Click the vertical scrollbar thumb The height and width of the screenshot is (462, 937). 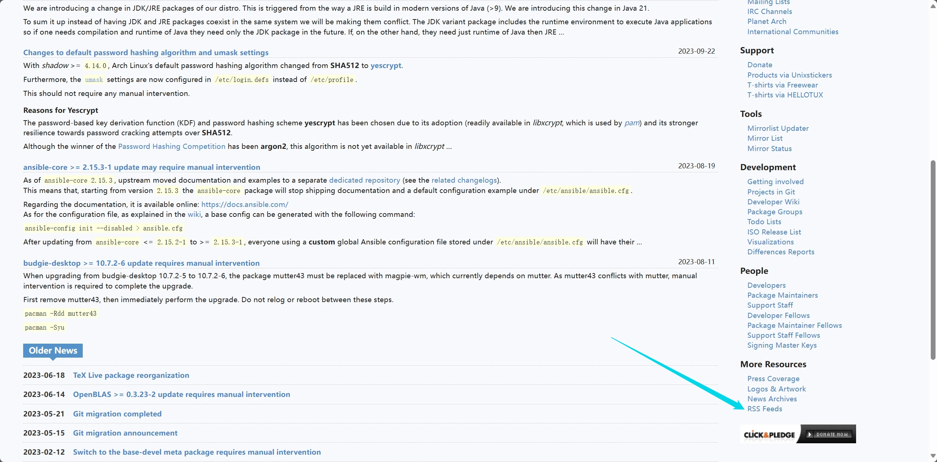[933, 259]
